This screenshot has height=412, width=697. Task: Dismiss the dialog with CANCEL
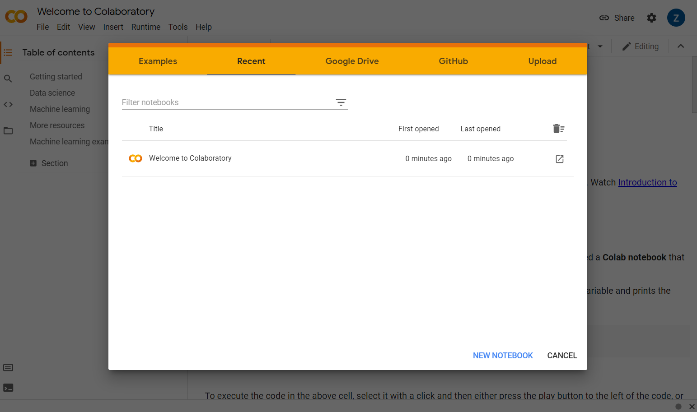(562, 356)
